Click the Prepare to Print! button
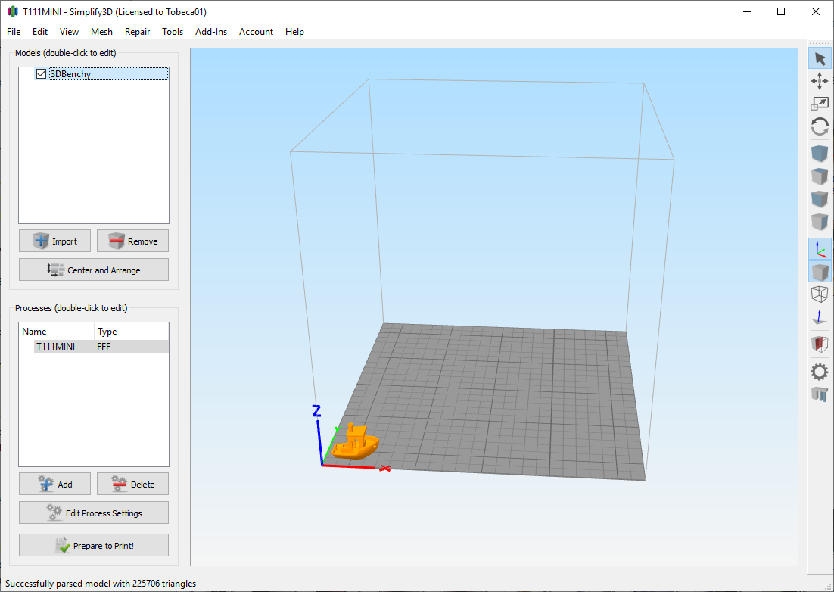 94,546
